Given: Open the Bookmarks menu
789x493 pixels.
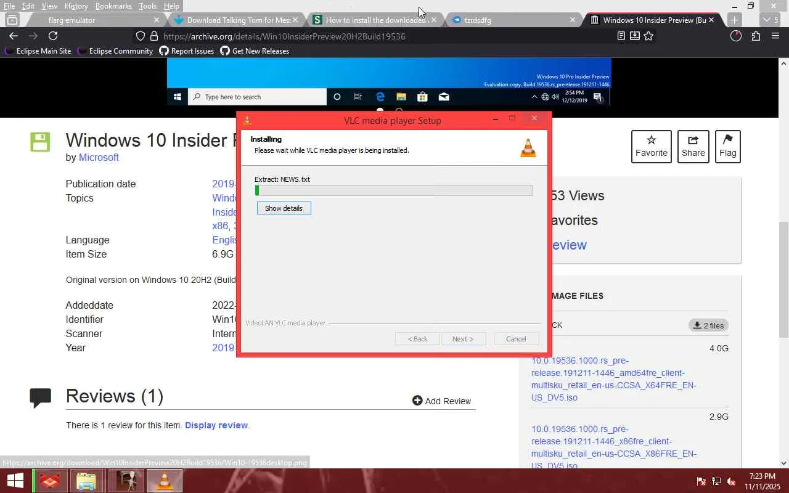Looking at the screenshot, I should 113,6.
